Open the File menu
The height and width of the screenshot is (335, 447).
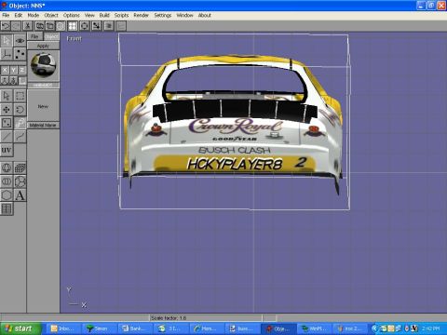(6, 15)
